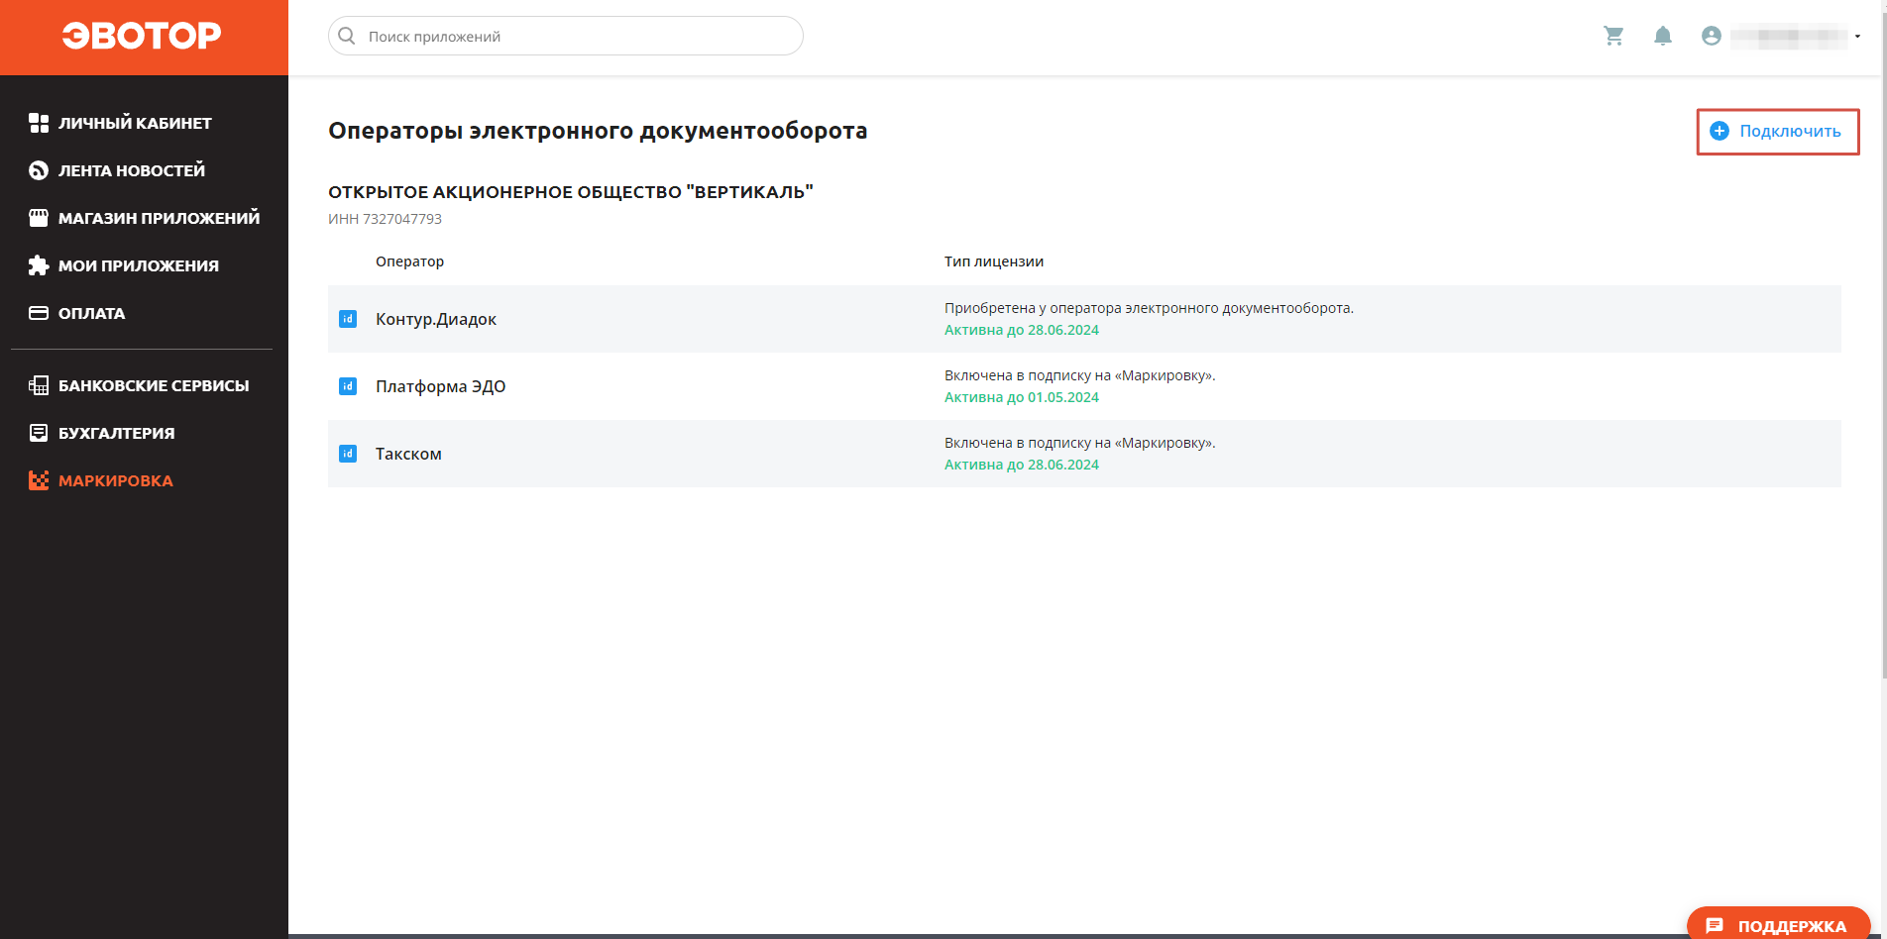Click the Оператор column header
Image resolution: width=1887 pixels, height=939 pixels.
(x=409, y=261)
